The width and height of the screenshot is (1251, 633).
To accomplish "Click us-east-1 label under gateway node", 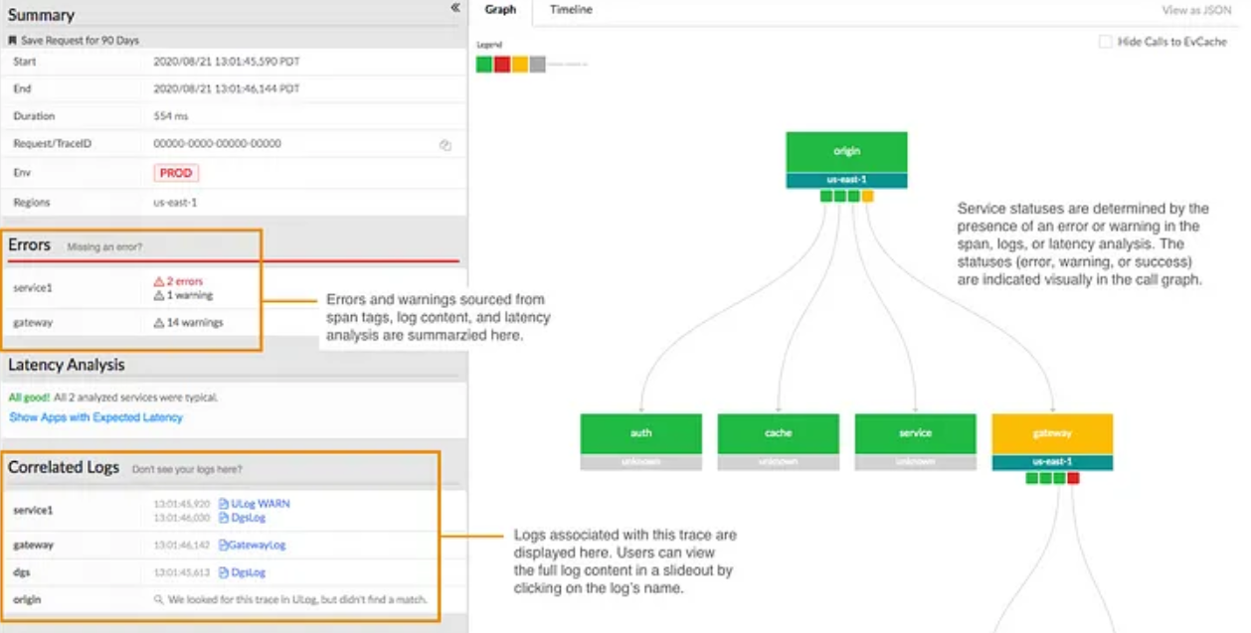I will point(1052,462).
